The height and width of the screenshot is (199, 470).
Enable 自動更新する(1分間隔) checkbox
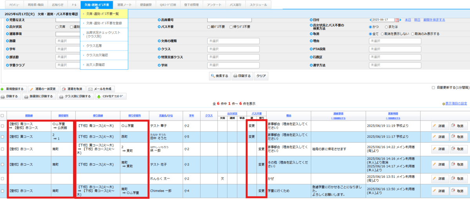coord(433,88)
